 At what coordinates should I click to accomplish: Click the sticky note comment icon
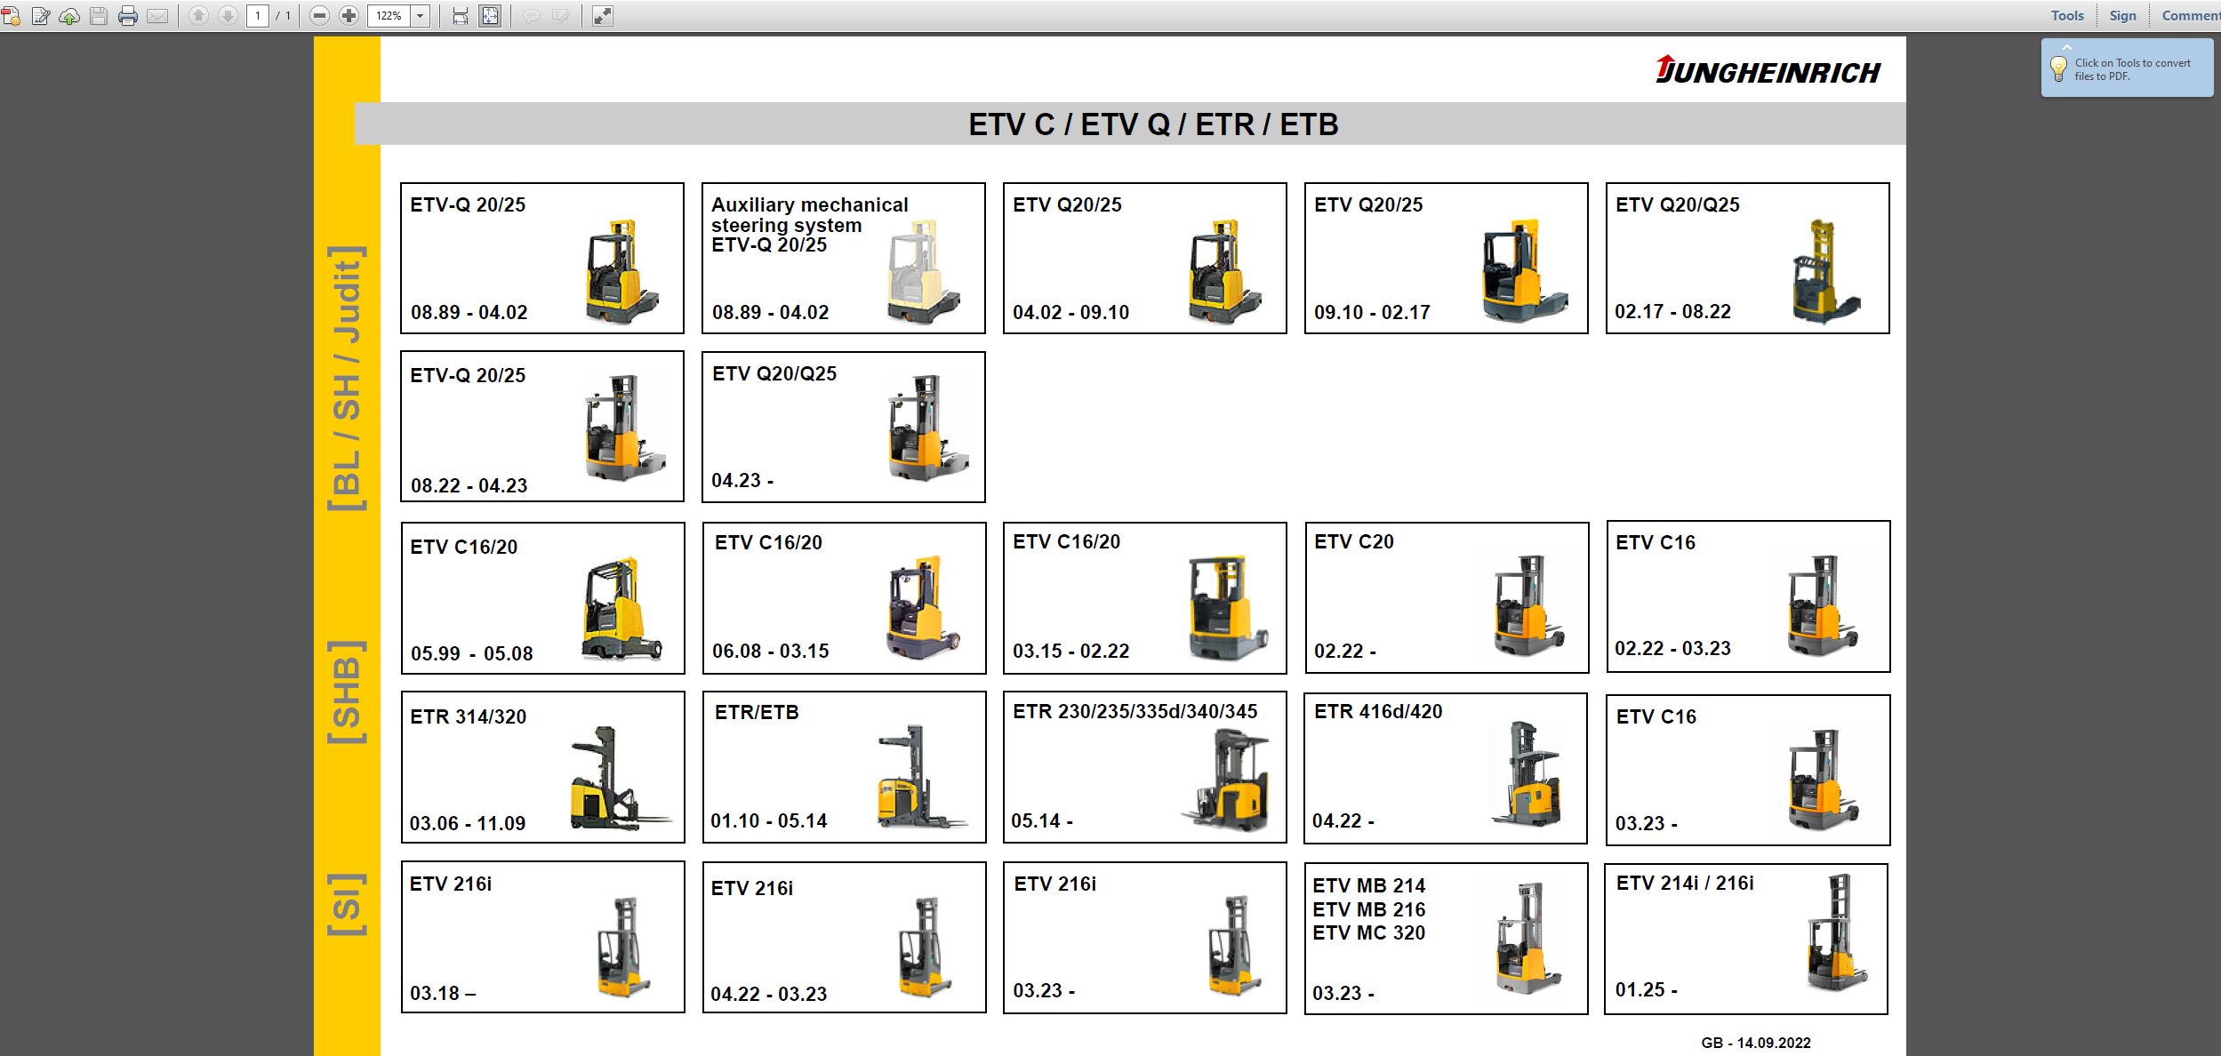click(532, 16)
